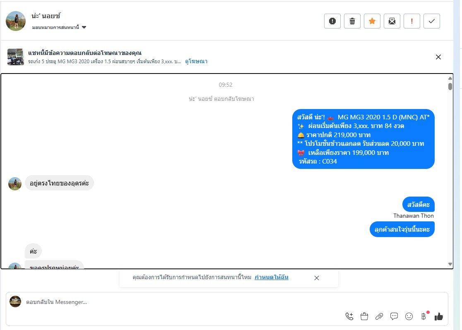Mark conversation done with checkmark button

point(432,21)
